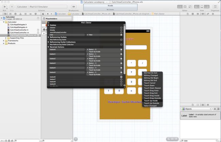The image size is (221, 142).
Task: Hide the Utilities pane via View button
Action: point(207,6)
